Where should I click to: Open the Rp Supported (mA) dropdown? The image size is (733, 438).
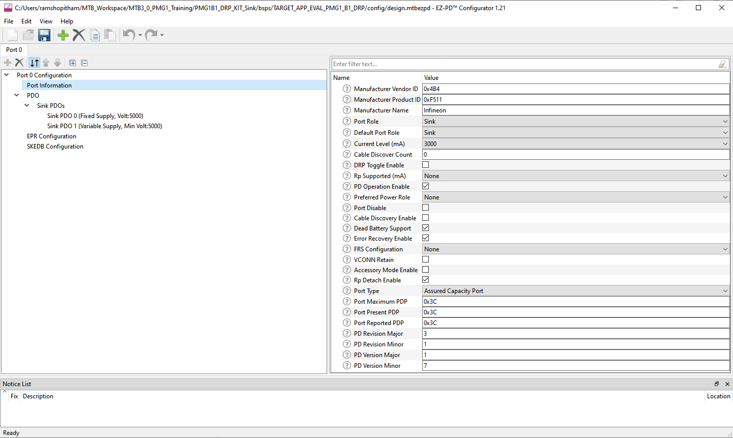click(576, 176)
